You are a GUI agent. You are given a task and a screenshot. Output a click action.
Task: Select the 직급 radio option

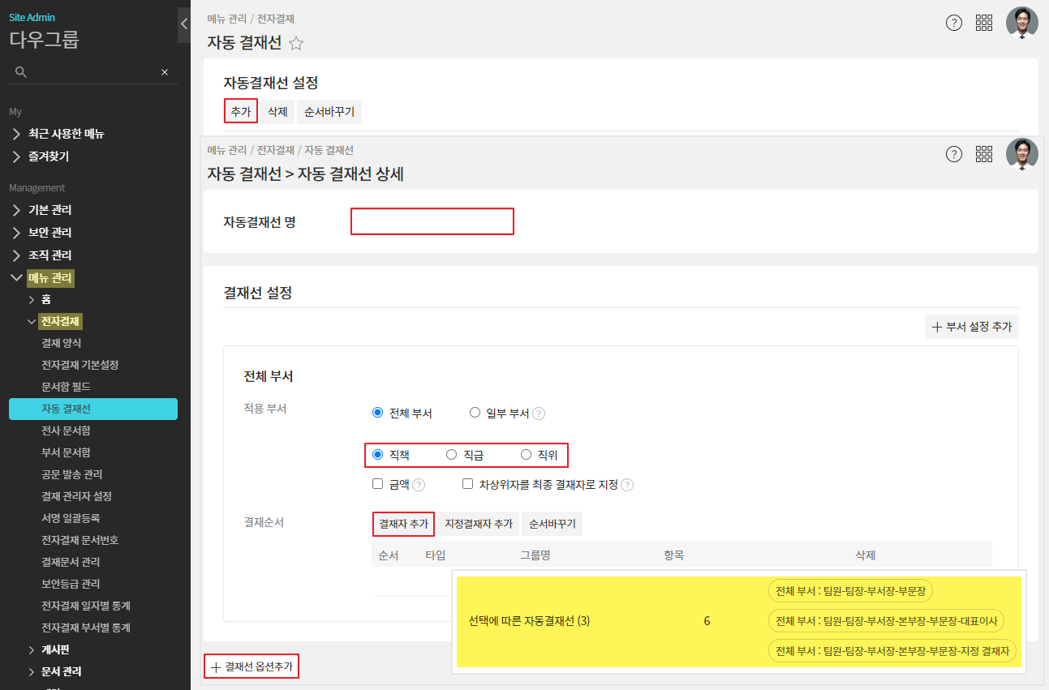(452, 455)
